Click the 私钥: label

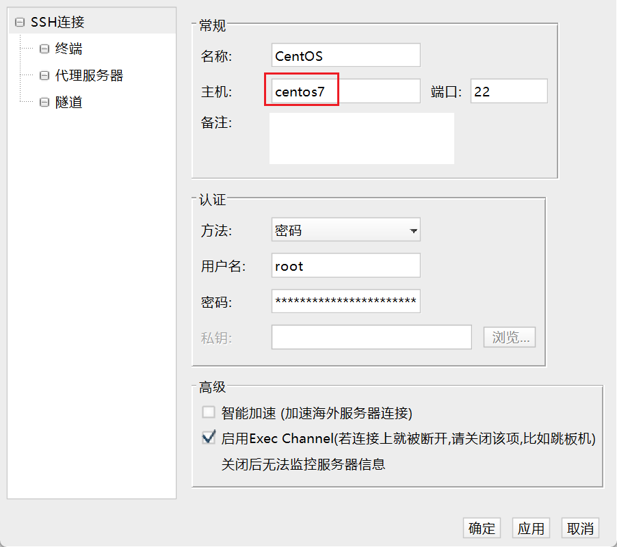coord(216,338)
